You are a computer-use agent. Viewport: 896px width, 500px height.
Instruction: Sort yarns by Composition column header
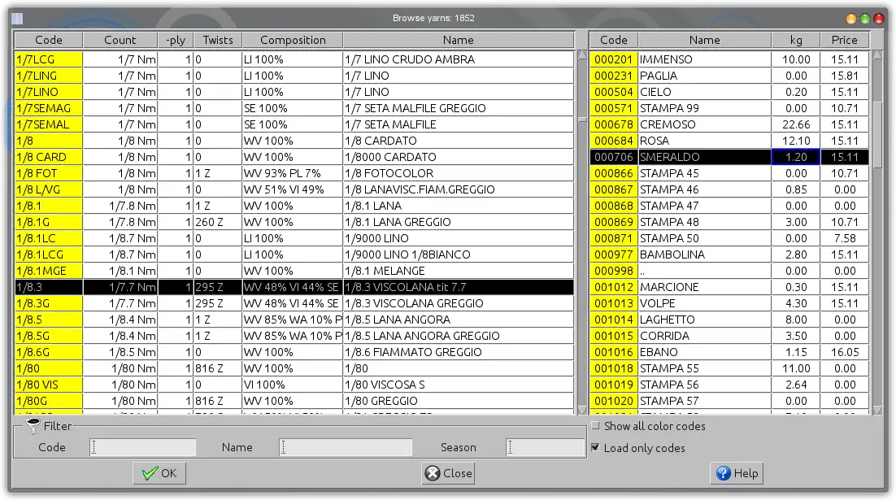[293, 40]
